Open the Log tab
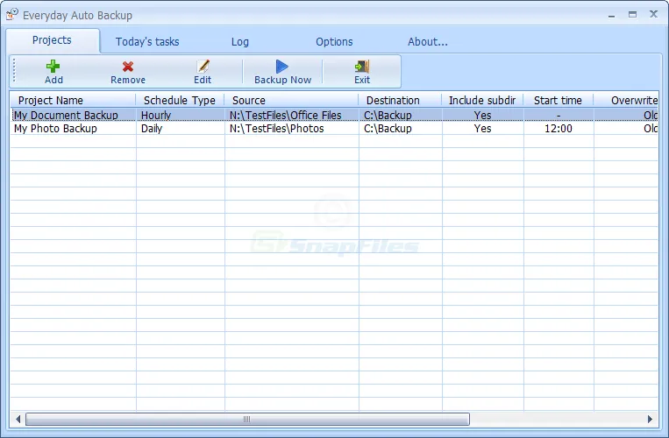669x438 pixels. tap(239, 42)
